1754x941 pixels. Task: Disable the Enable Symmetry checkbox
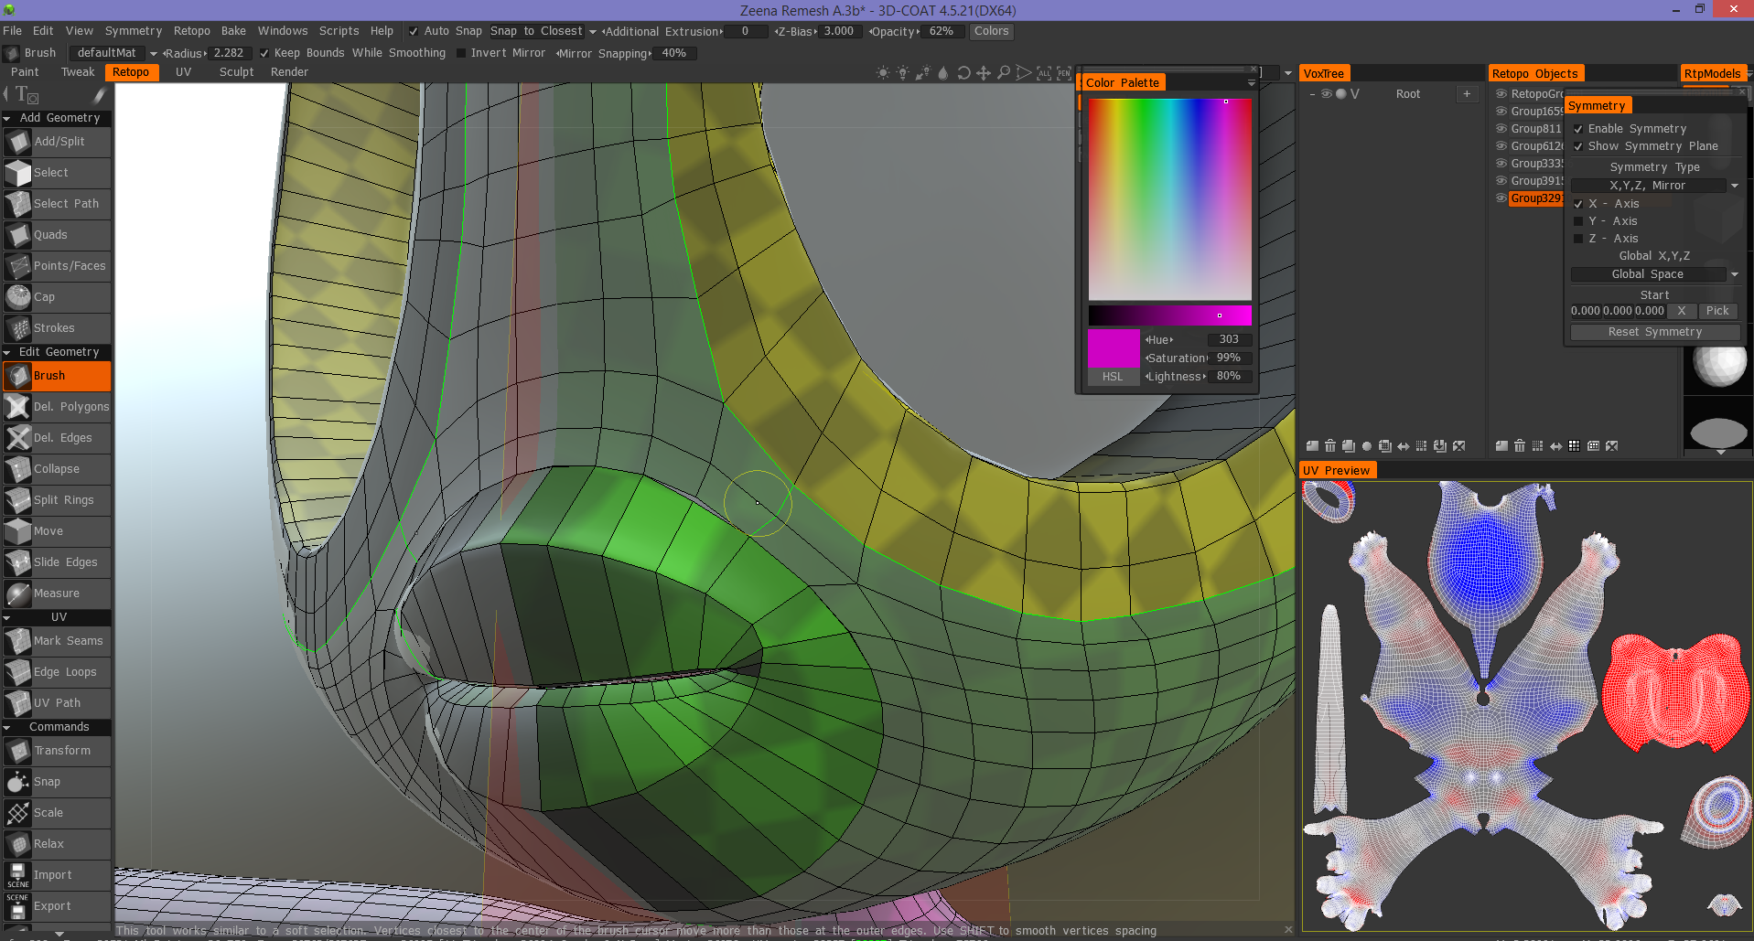click(1578, 129)
